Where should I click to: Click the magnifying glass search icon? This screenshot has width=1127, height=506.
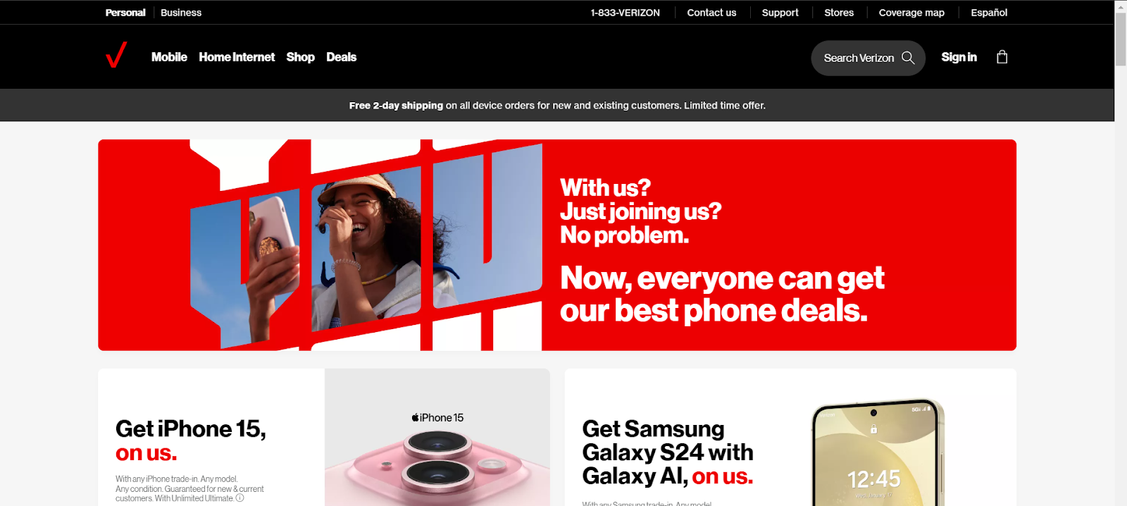(x=908, y=58)
